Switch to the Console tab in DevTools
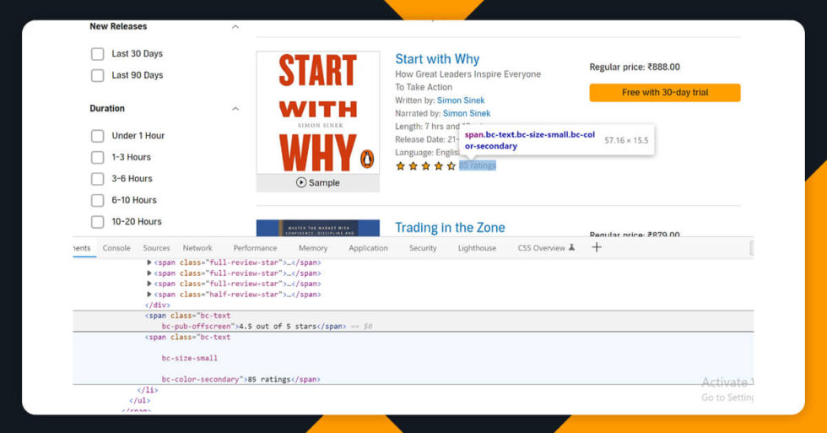This screenshot has height=433, width=827. click(116, 248)
